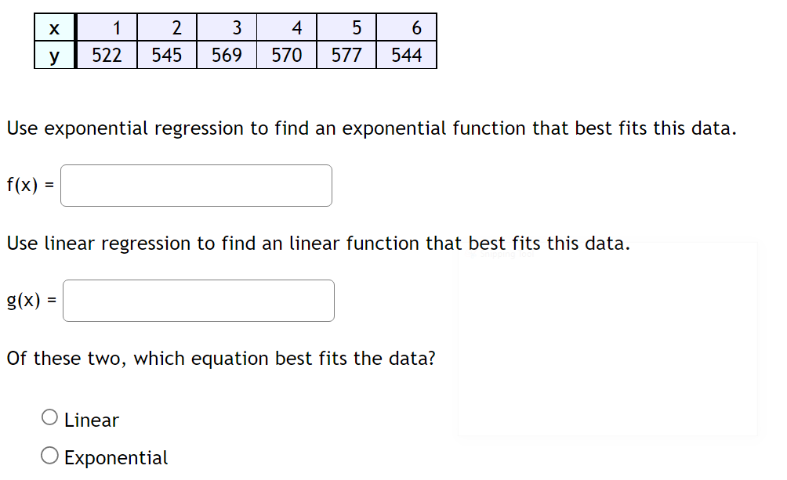Click the table cell containing 570
The image size is (787, 480).
286,55
